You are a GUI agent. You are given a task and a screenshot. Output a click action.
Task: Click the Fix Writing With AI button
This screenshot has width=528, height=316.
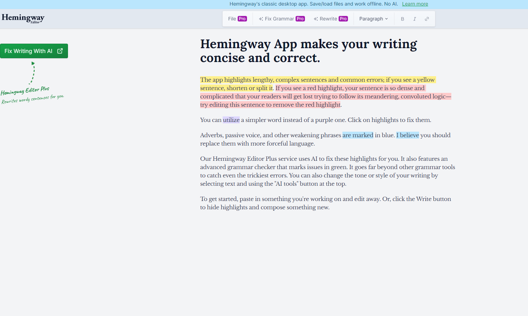[x=34, y=51]
